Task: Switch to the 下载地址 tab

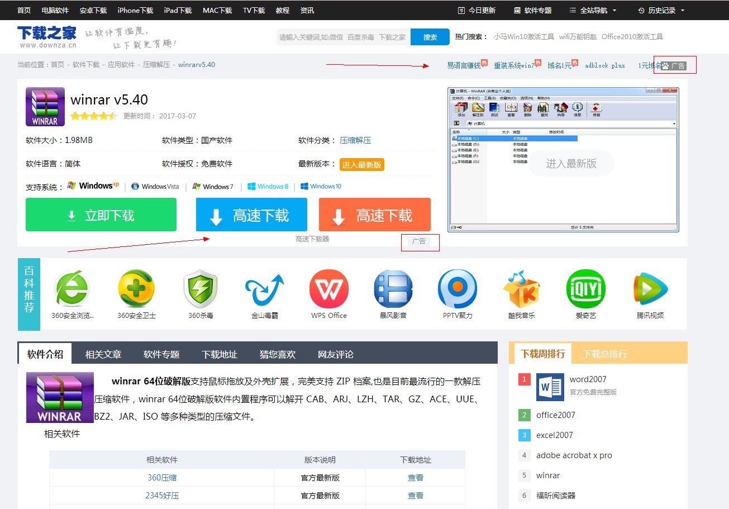Action: pyautogui.click(x=220, y=354)
